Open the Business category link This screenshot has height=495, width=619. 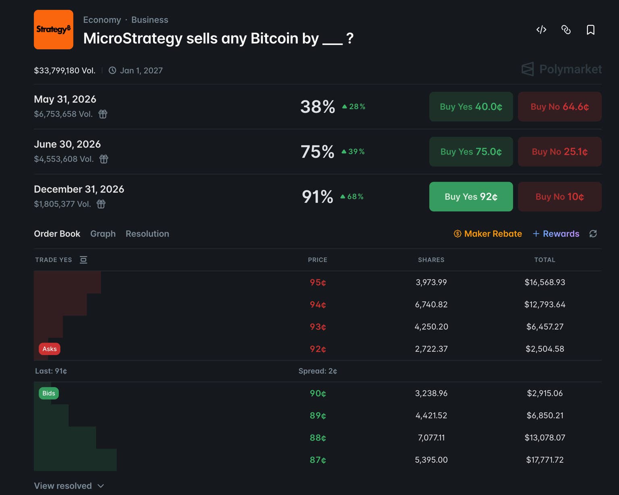(150, 20)
